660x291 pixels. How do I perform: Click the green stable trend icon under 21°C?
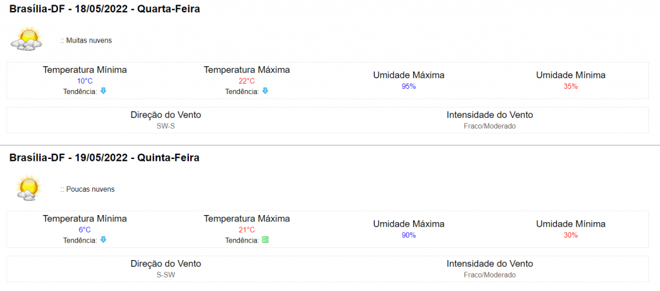[x=265, y=239]
